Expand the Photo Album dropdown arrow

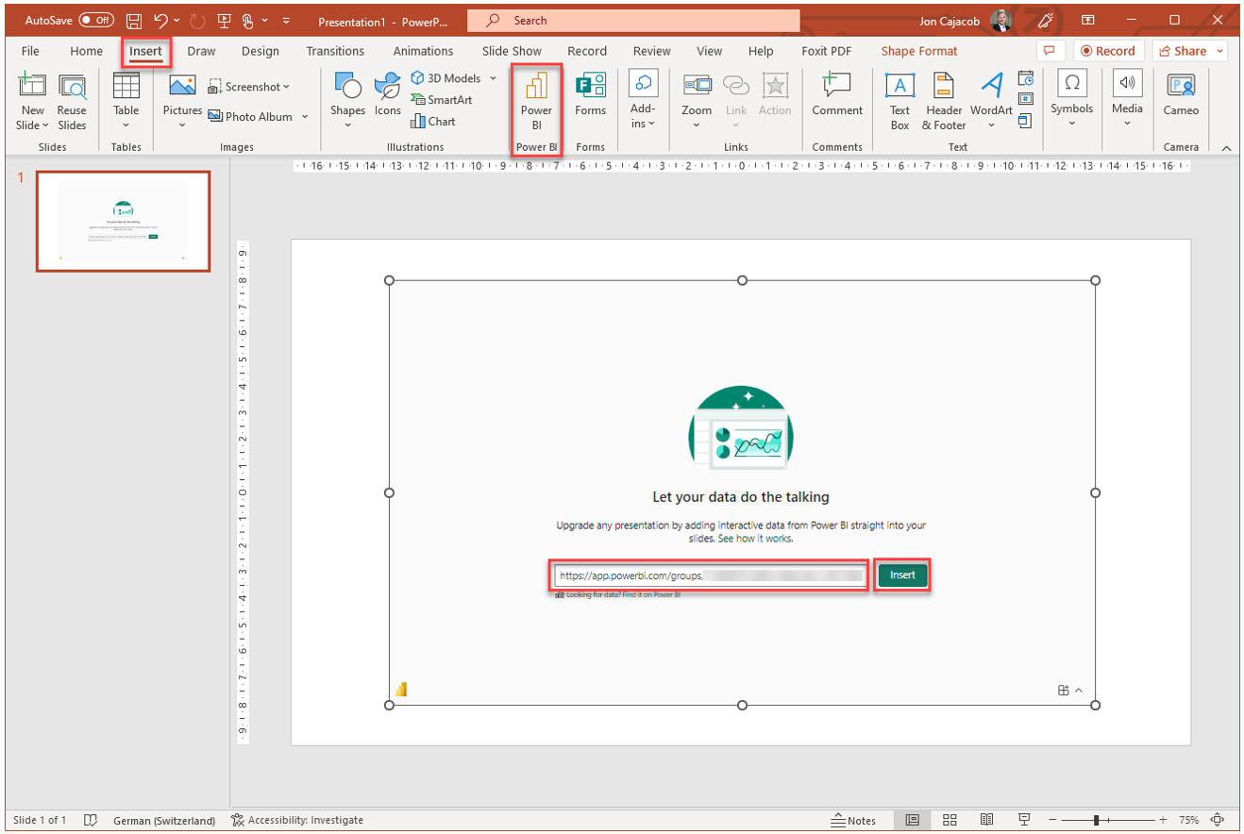305,117
